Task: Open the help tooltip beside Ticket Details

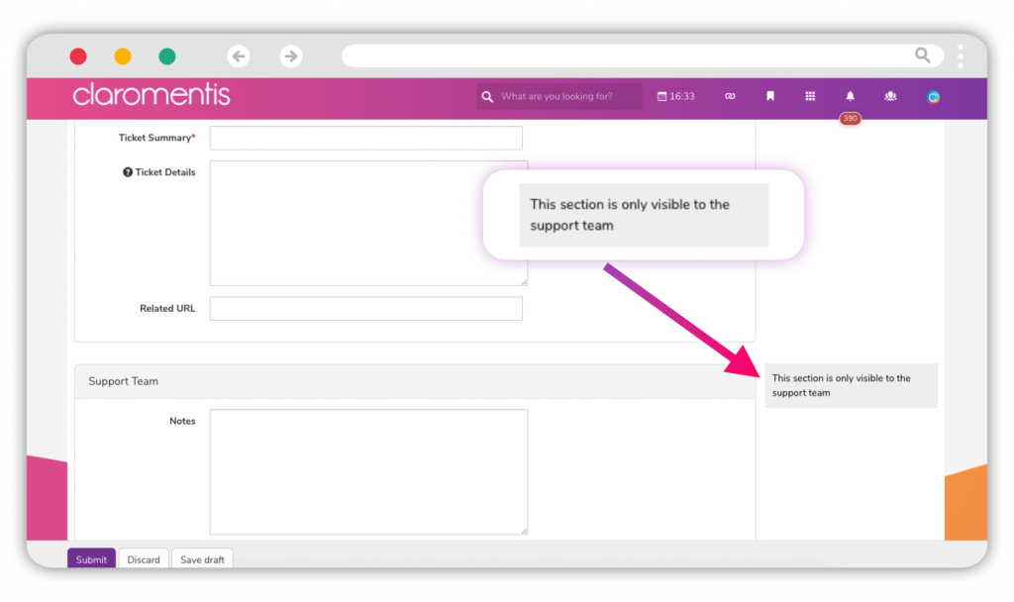Action: [126, 171]
